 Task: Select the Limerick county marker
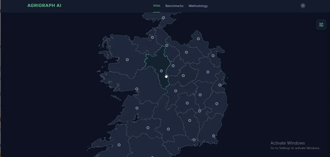pyautogui.click(x=148, y=128)
